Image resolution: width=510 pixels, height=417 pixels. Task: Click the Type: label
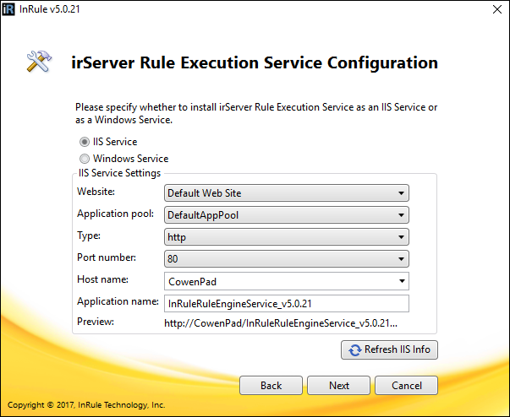click(89, 236)
